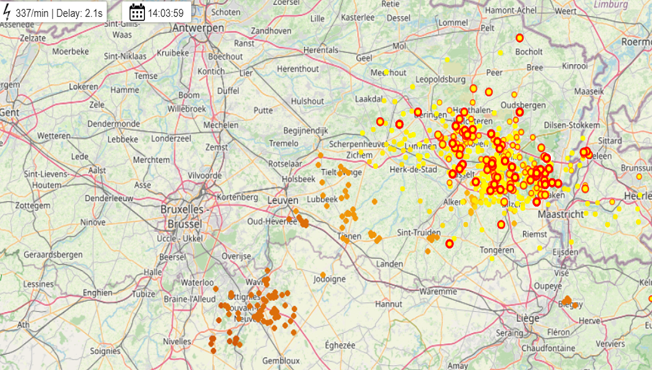Click the Soignies town label

[x=105, y=351]
